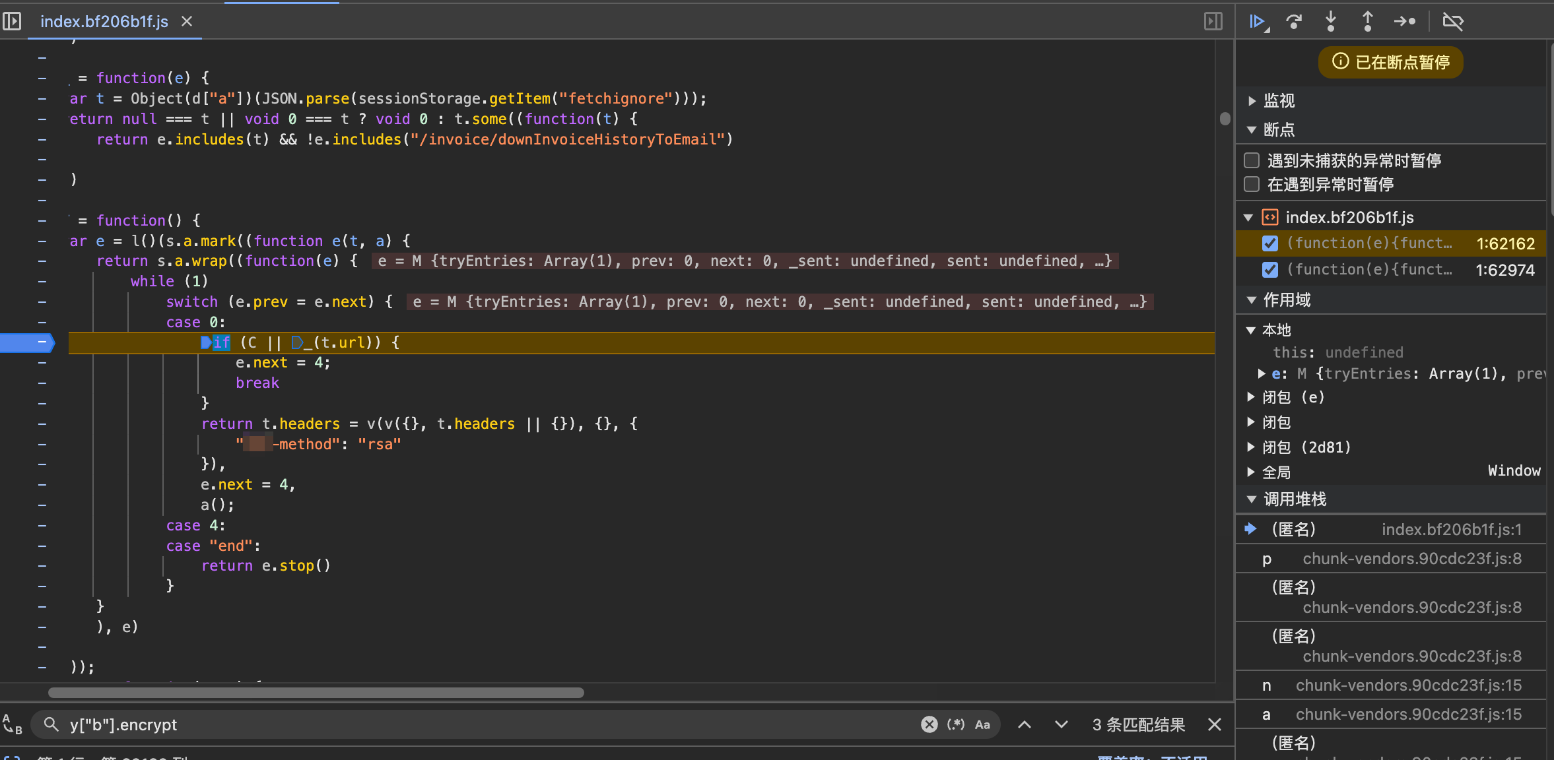This screenshot has width=1554, height=760.
Task: Collapse the 调用堆栈 section
Action: pos(1252,499)
